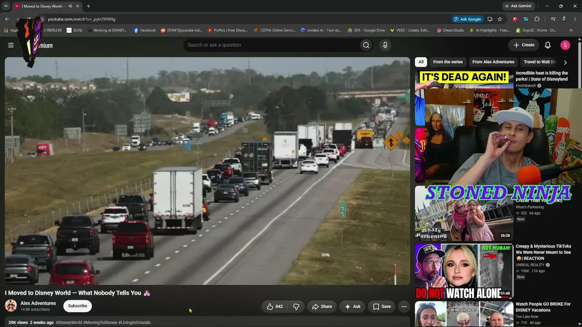Share the video
This screenshot has height=327, width=582.
click(322, 307)
